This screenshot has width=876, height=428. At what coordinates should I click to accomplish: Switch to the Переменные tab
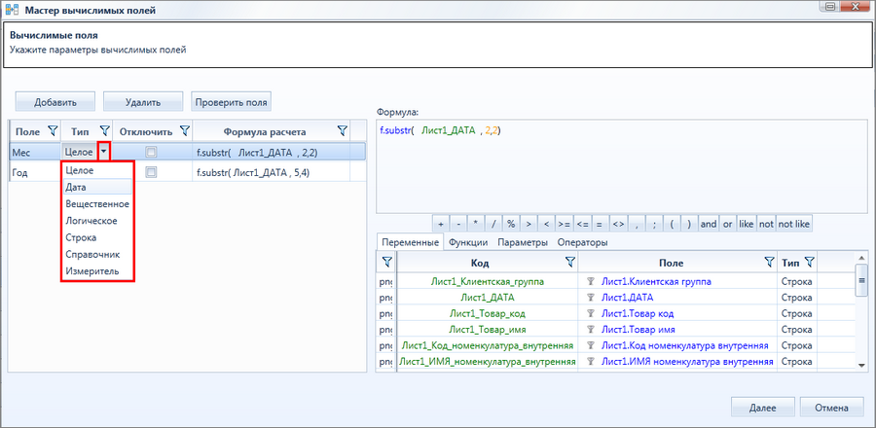pyautogui.click(x=410, y=243)
